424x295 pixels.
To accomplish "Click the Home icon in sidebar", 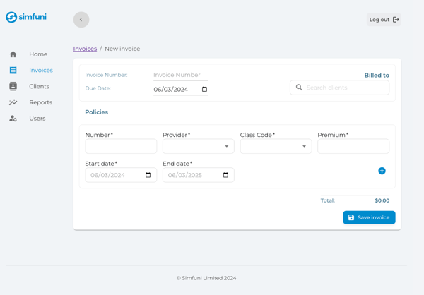I will (x=13, y=54).
